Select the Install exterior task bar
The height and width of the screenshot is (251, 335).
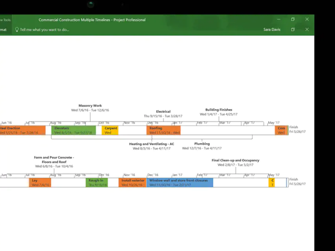[132, 183]
